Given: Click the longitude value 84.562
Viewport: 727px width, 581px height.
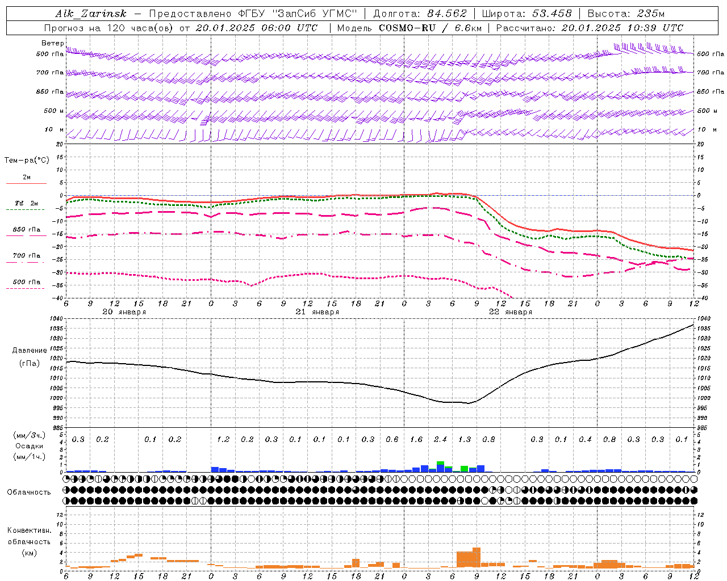Looking at the screenshot, I should tap(447, 14).
